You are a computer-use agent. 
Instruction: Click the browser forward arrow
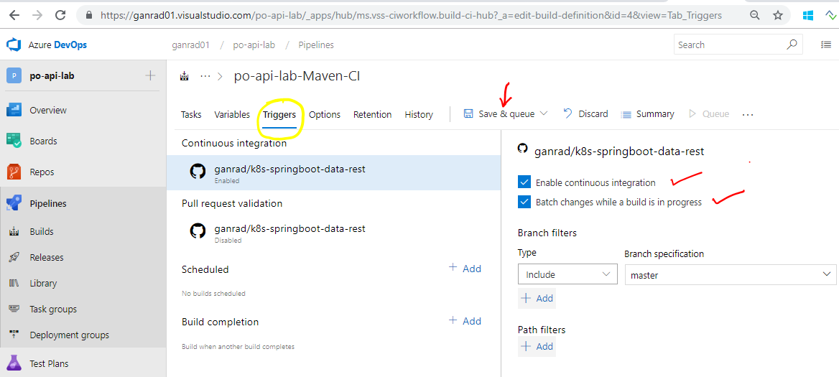point(37,15)
